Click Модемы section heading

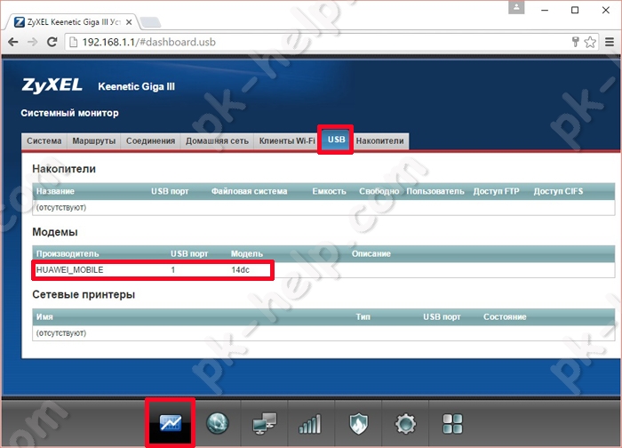click(55, 232)
